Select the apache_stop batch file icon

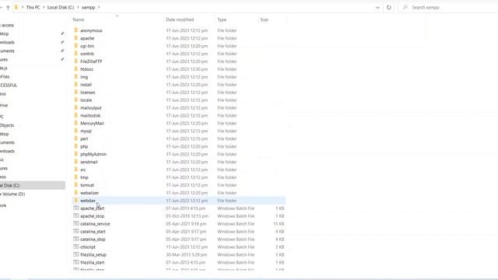click(x=76, y=215)
